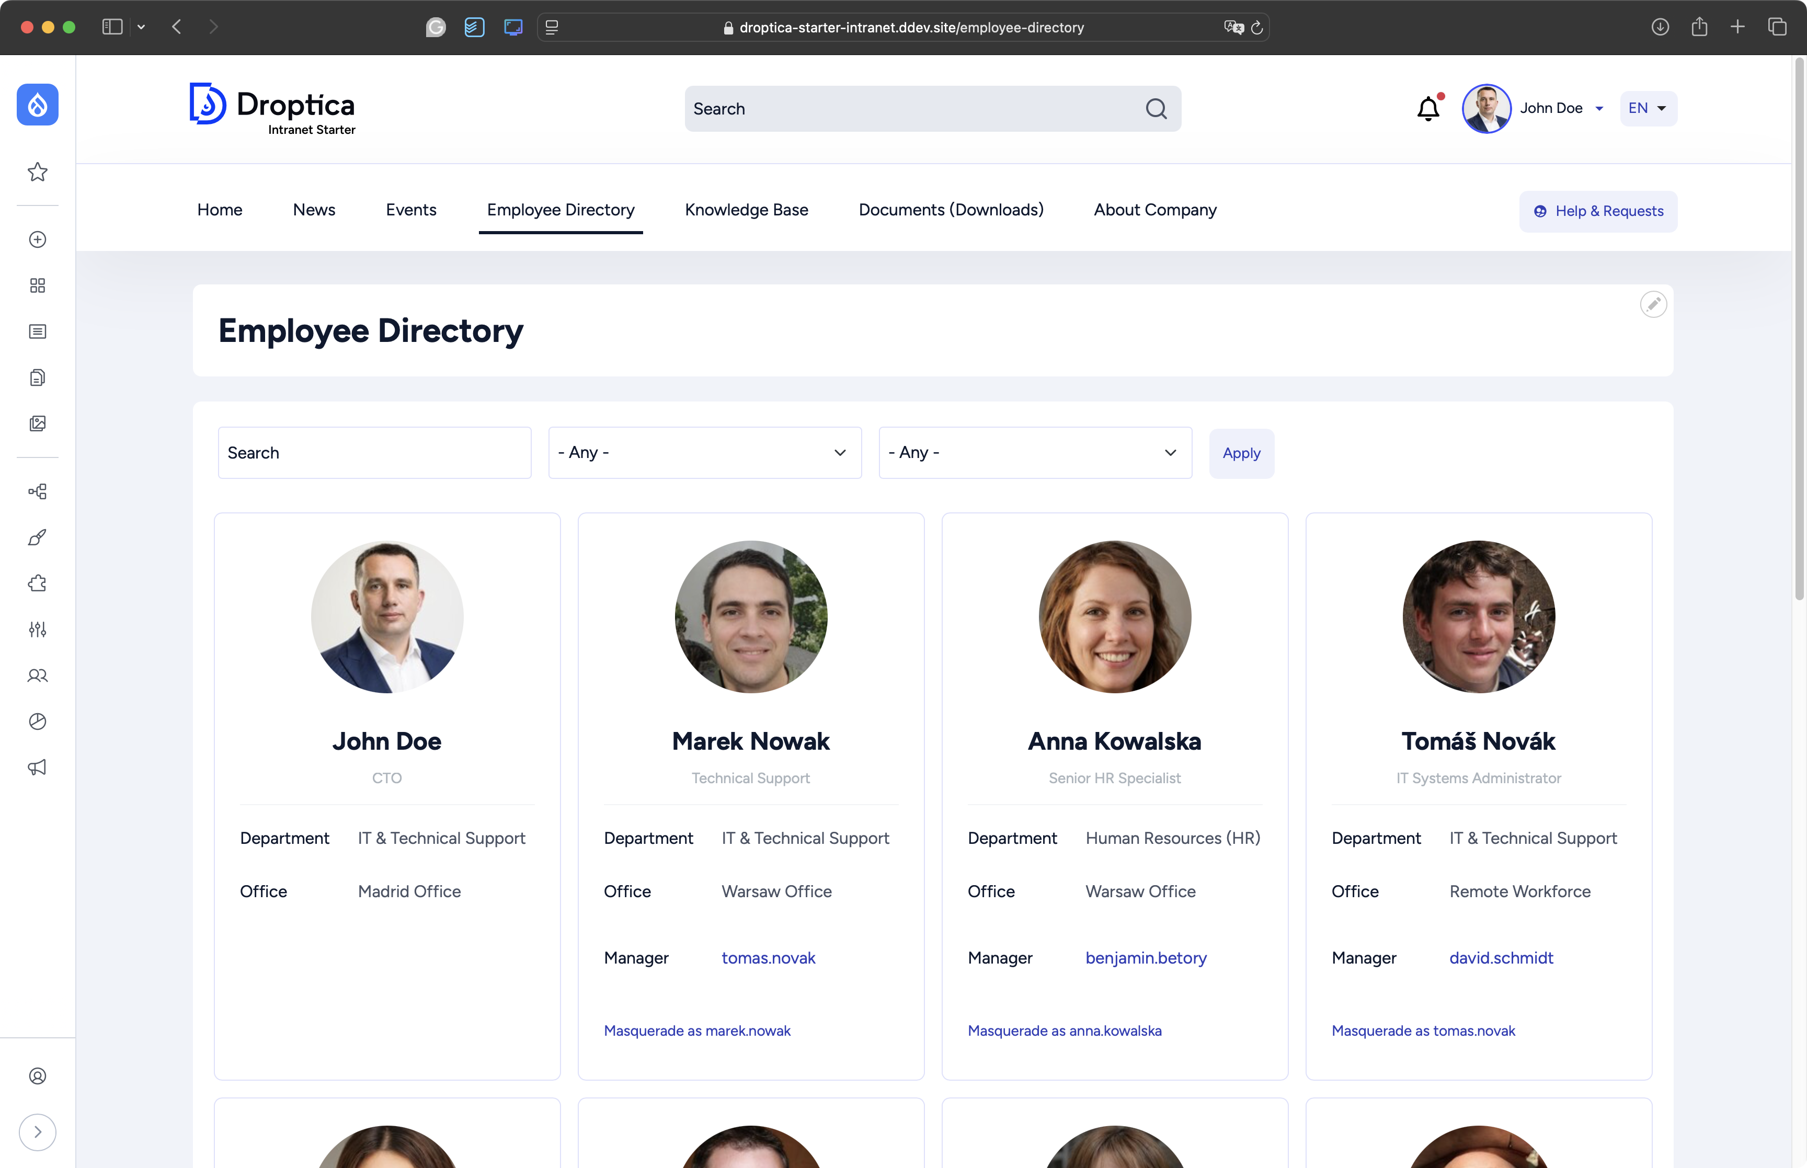
Task: Open the Events menu item
Action: pos(411,210)
